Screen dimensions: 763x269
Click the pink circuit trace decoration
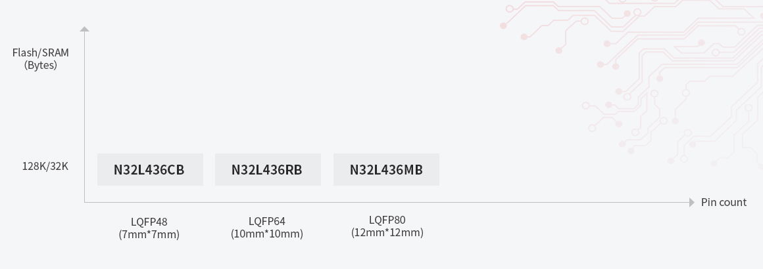(x=631, y=66)
